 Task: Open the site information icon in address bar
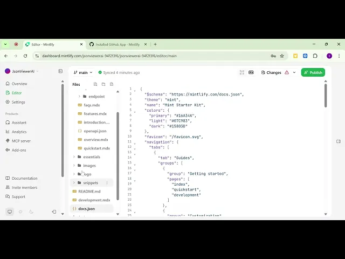[x=37, y=56]
